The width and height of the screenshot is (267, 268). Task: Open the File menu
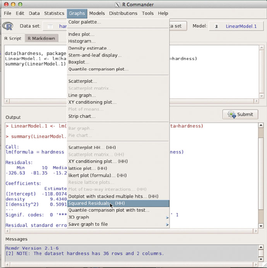(x=8, y=13)
